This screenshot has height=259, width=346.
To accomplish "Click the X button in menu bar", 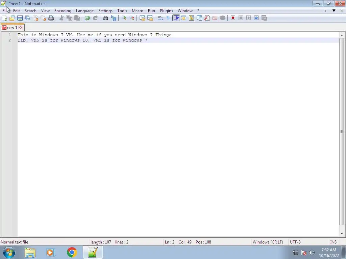I will click(x=342, y=11).
